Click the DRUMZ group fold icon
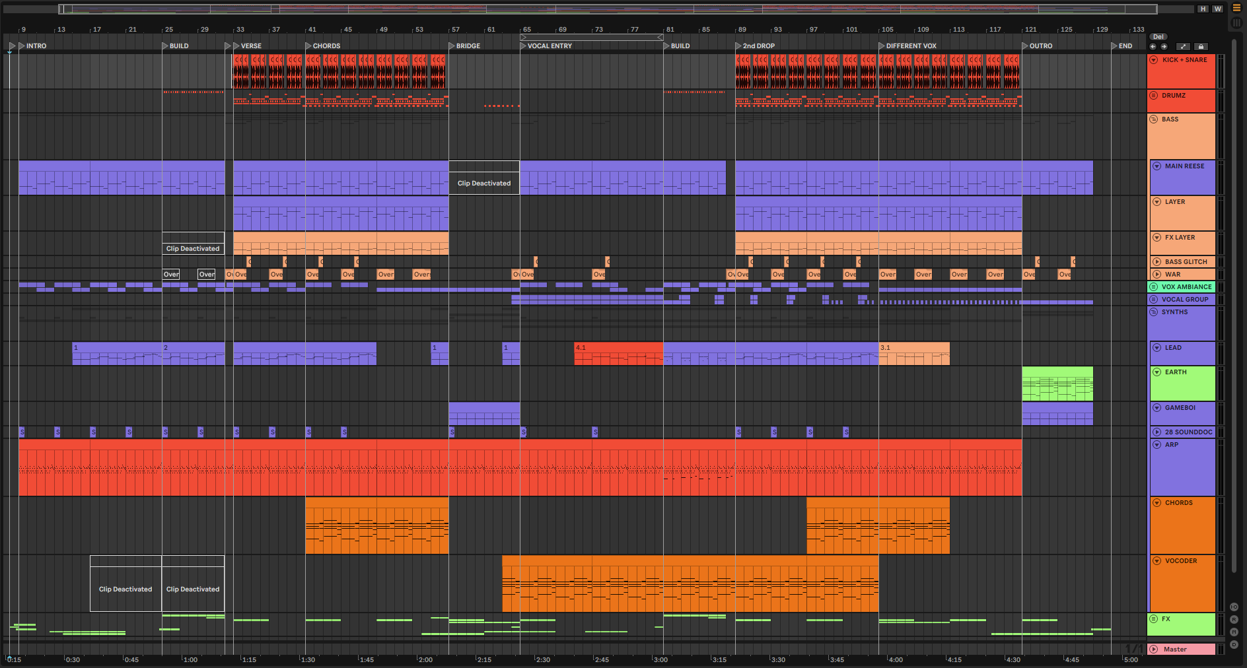This screenshot has height=668, width=1247. click(x=1154, y=96)
